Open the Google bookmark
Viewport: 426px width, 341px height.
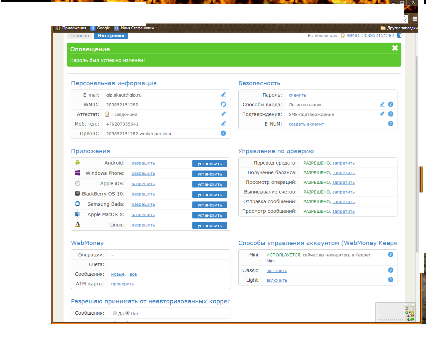pos(100,28)
